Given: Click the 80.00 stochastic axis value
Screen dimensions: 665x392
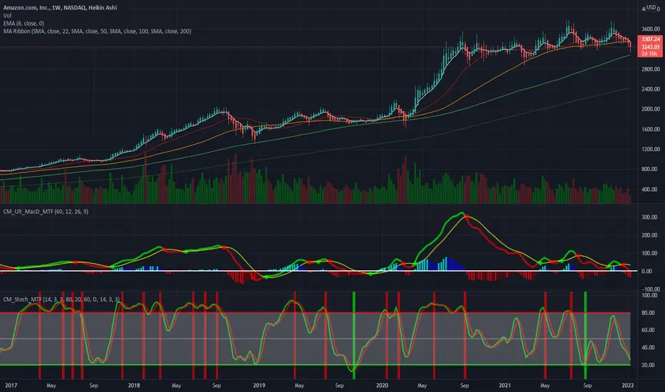Looking at the screenshot, I should [x=648, y=313].
